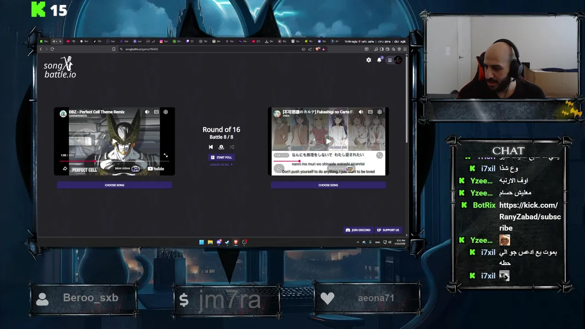Start the poll
The image size is (585, 329).
click(x=221, y=157)
